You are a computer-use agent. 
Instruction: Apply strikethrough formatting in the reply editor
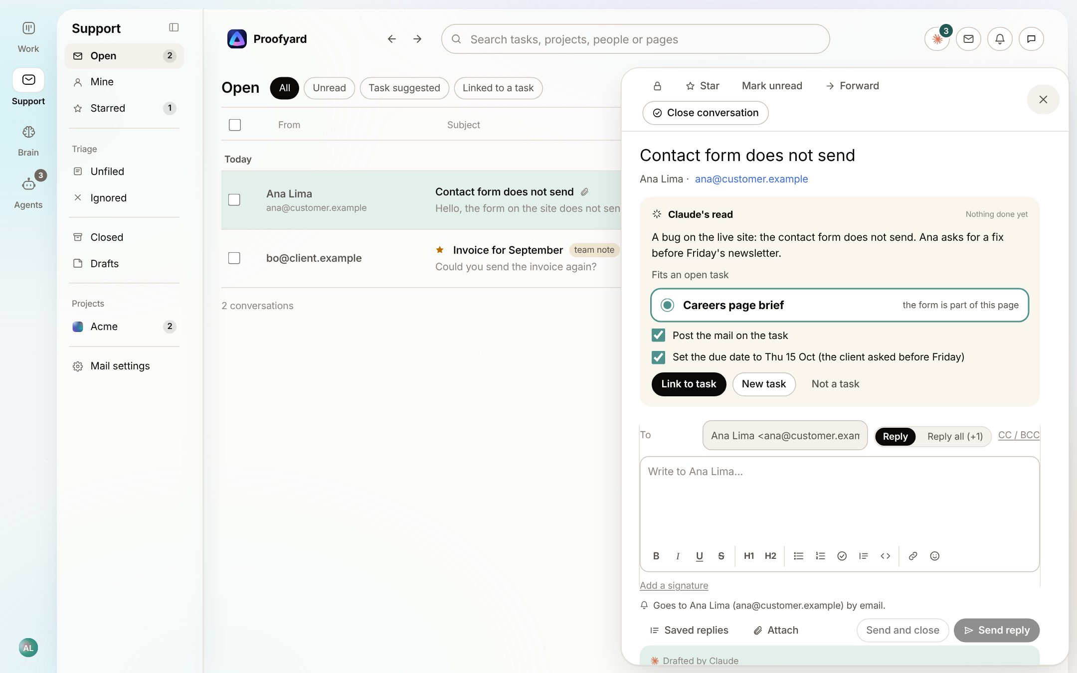click(x=721, y=556)
